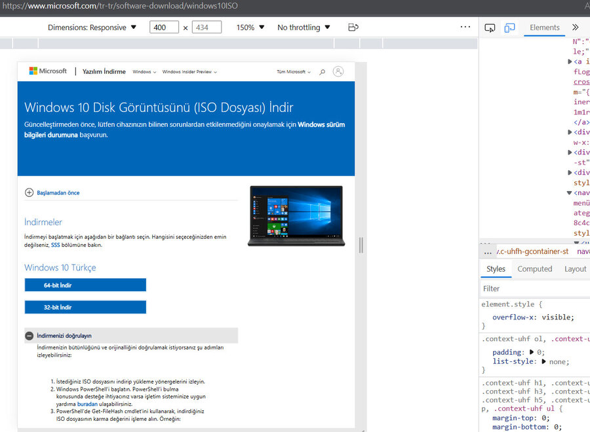Activate the inspect element picker icon
The image size is (590, 432).
coord(490,27)
